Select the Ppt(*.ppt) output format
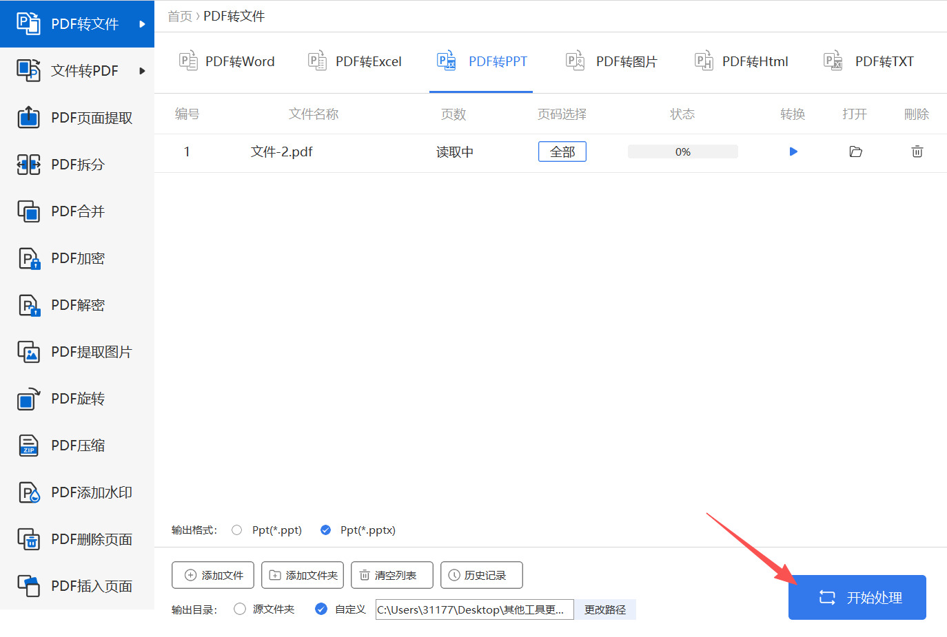Viewport: 947px width, 637px height. 237,530
